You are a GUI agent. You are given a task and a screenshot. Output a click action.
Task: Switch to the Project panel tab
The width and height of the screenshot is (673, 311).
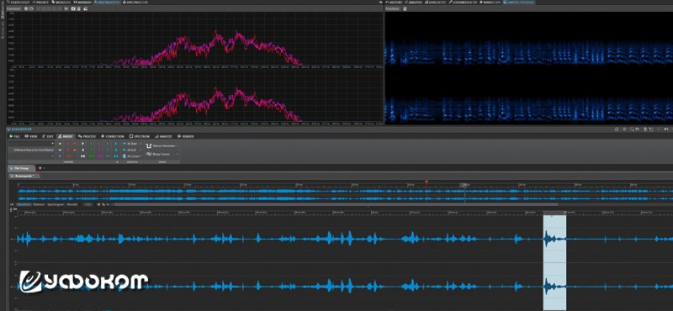pos(40,3)
